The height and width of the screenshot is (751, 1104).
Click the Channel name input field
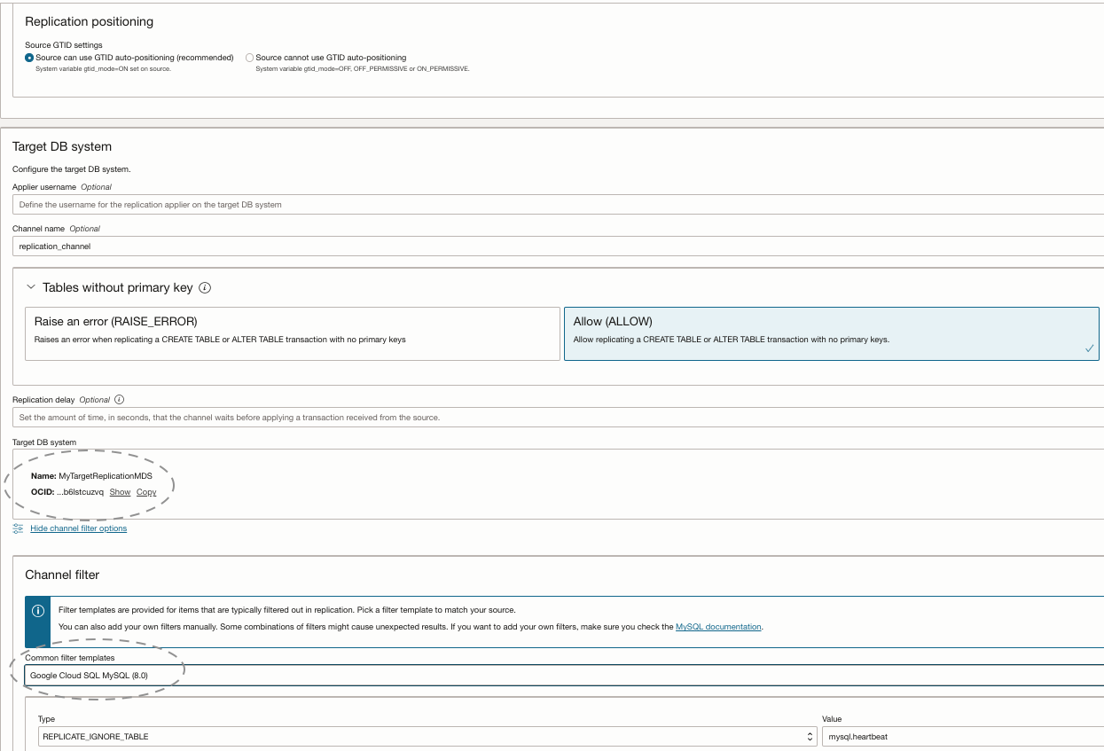pos(558,246)
